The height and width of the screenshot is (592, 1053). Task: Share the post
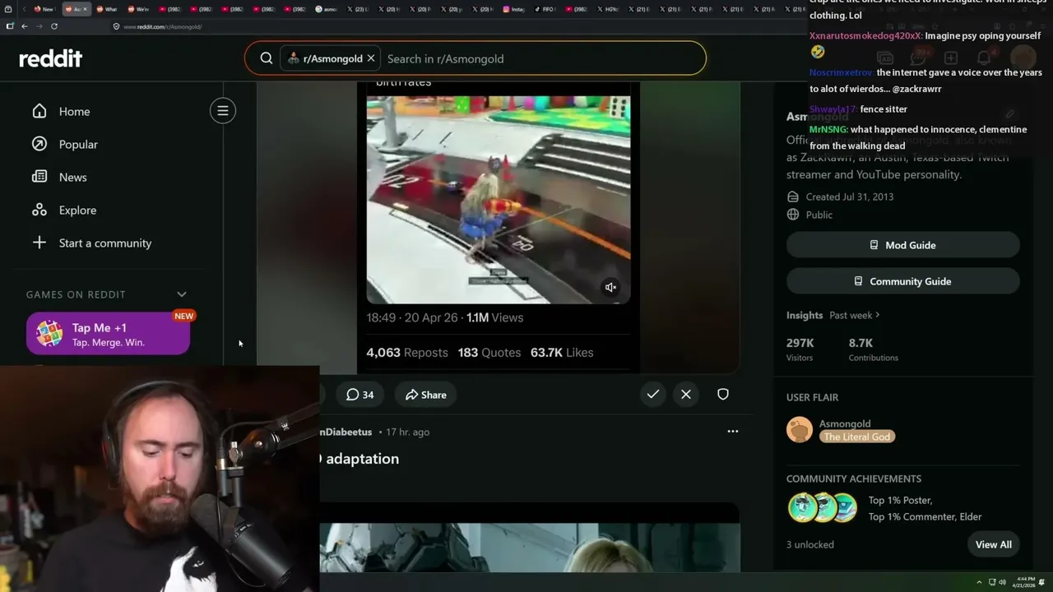(425, 395)
